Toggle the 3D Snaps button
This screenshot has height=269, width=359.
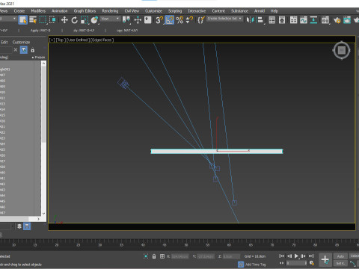(x=159, y=20)
